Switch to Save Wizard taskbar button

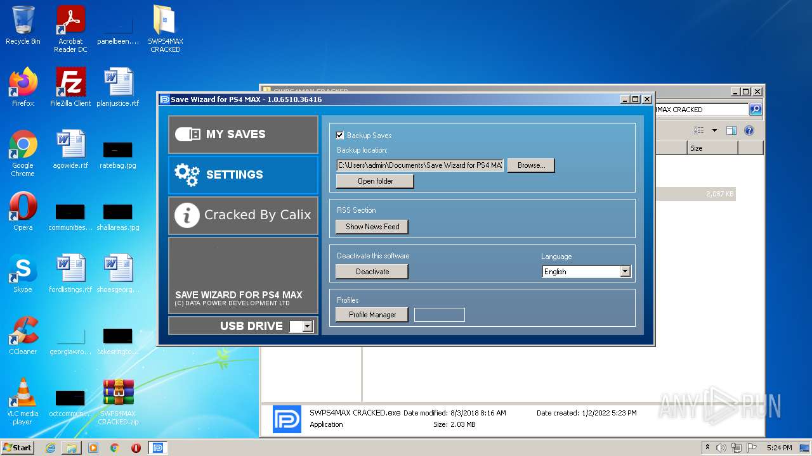pos(158,448)
